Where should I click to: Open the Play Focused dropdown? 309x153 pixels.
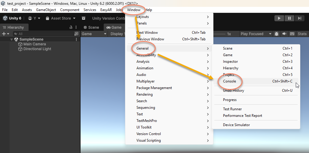[256, 34]
